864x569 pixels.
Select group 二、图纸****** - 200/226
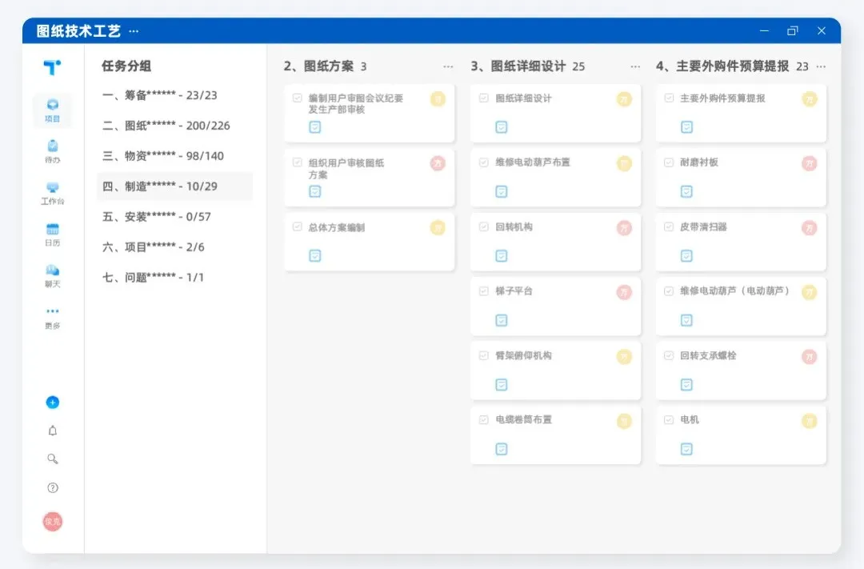click(x=174, y=126)
